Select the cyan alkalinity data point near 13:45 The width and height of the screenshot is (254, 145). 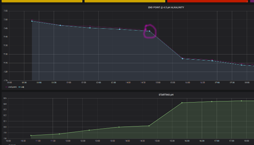pyautogui.click(x=120, y=29)
